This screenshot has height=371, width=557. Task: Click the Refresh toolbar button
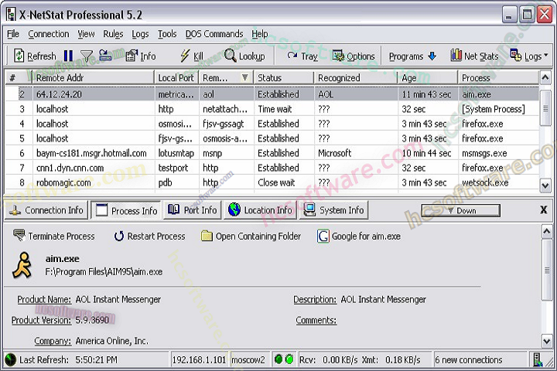35,56
